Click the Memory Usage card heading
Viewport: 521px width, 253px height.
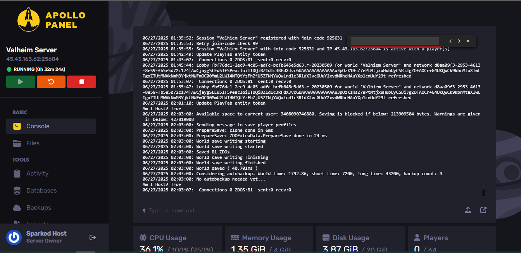tap(266, 238)
